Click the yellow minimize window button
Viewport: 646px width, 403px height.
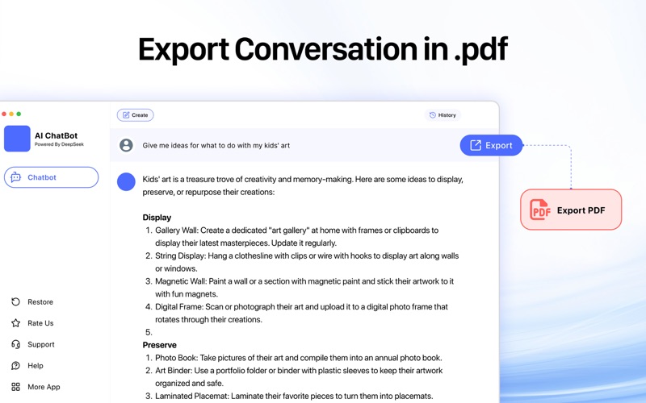[x=11, y=114]
